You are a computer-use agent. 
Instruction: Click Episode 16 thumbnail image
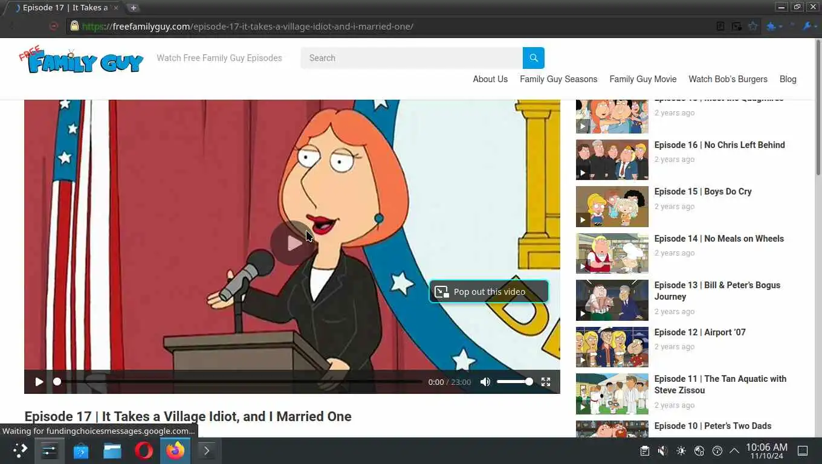(612, 159)
